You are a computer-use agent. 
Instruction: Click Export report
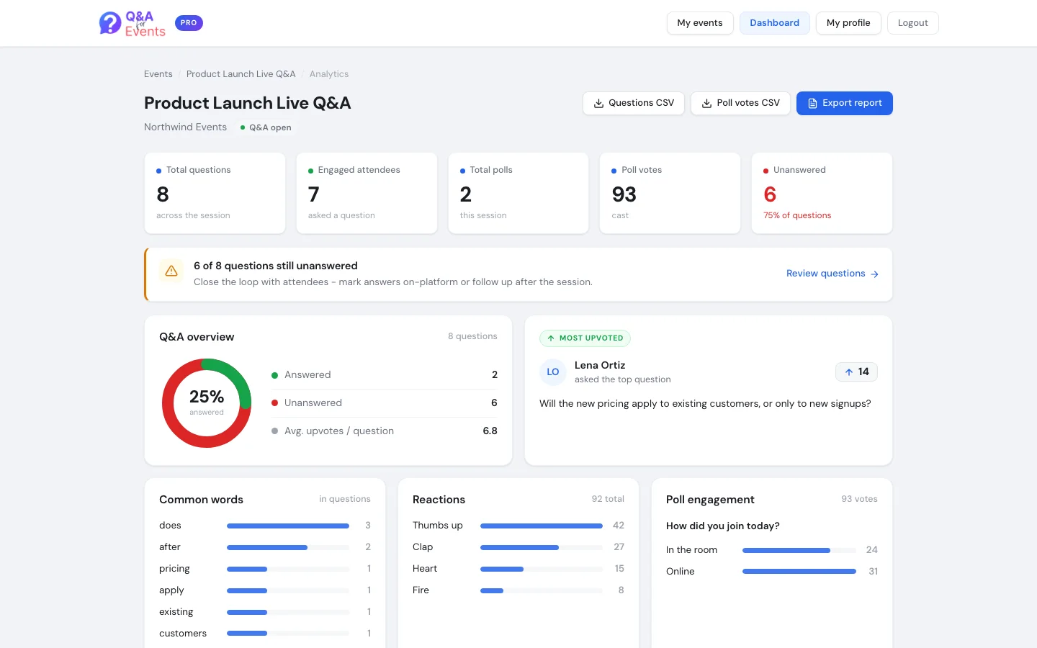[x=845, y=103]
